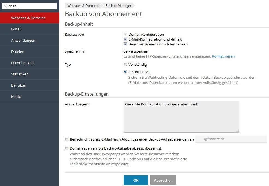Click Websites & Domains breadcrumb
The image size is (269, 186).
coord(83,6)
